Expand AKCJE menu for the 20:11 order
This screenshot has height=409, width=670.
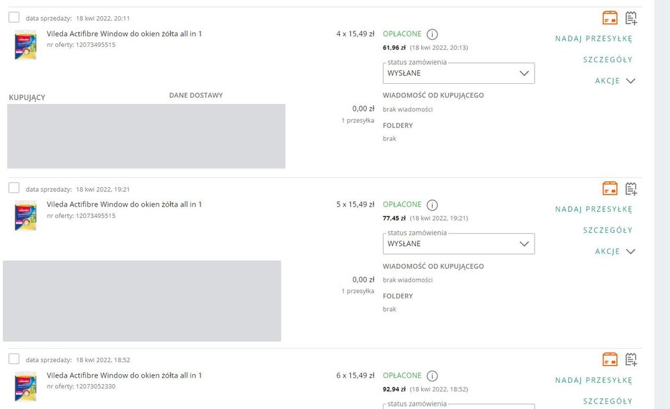click(x=615, y=80)
